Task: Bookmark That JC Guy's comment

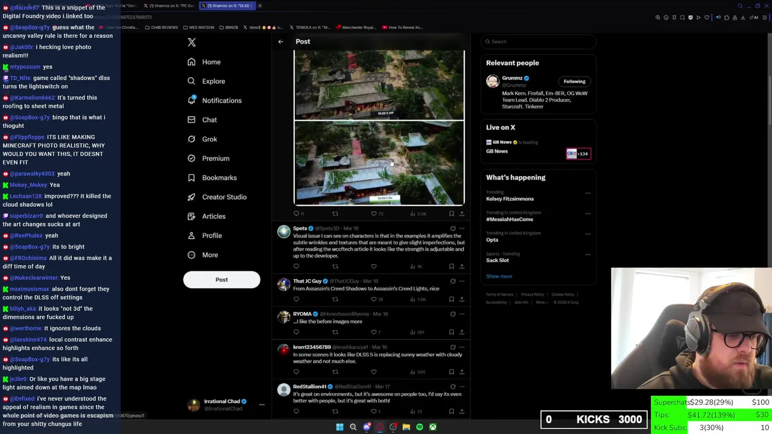Action: (x=451, y=299)
